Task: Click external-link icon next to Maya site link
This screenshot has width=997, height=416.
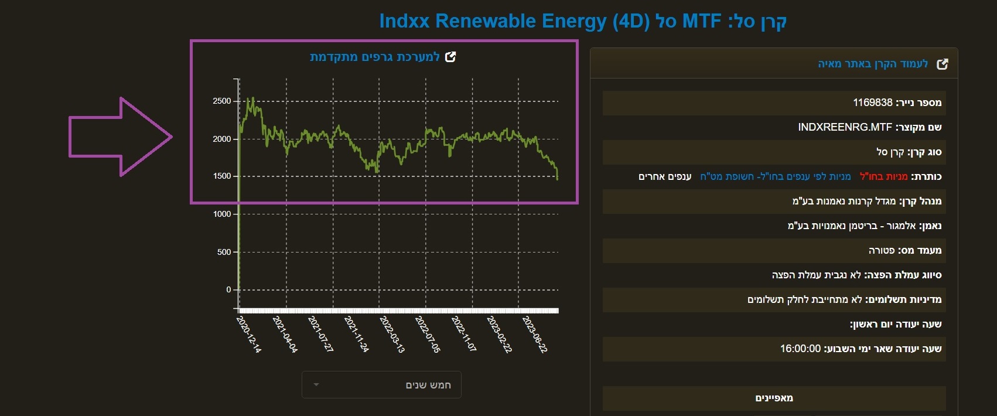Action: tap(943, 64)
